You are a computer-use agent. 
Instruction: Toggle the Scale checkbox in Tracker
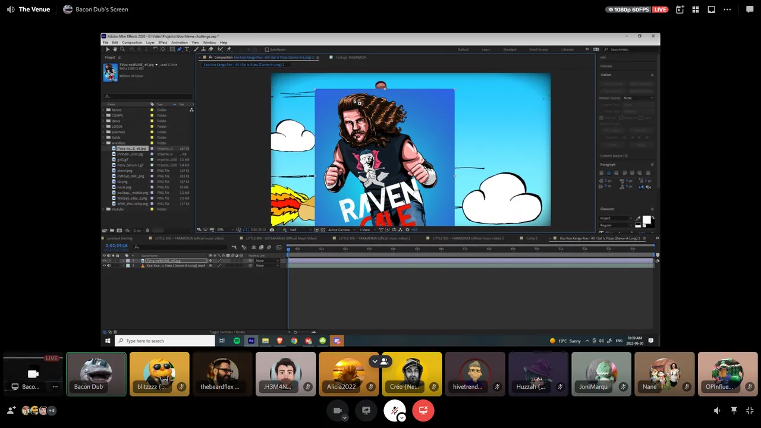pyautogui.click(x=641, y=118)
